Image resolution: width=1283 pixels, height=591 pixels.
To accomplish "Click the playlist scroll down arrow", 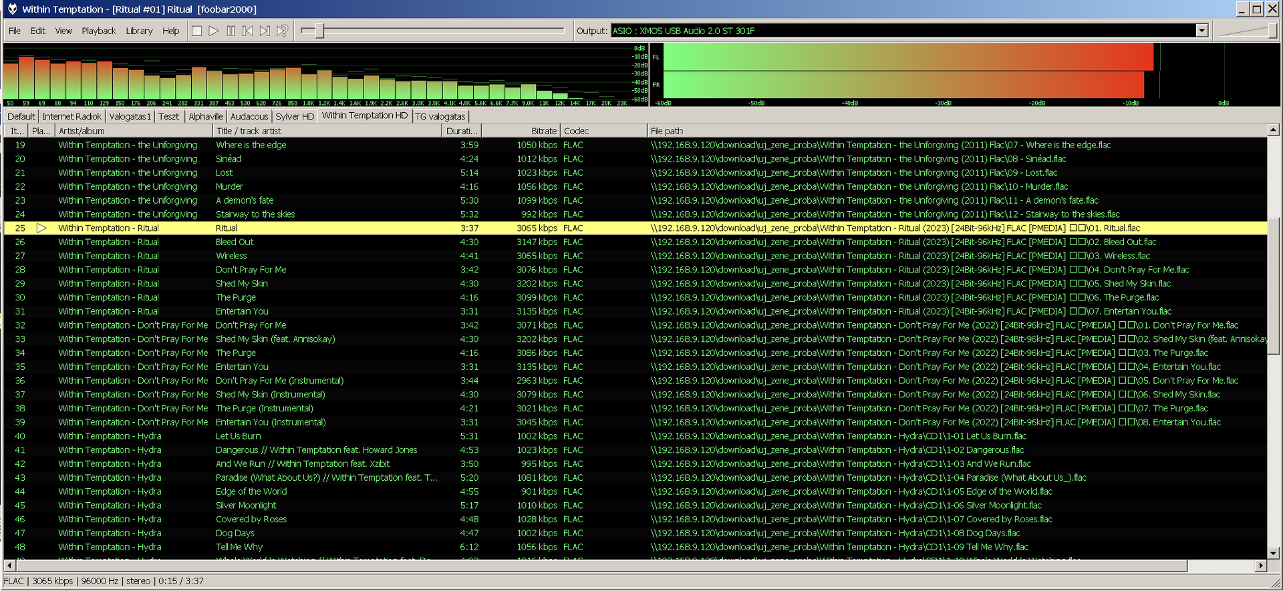I will [x=1273, y=553].
